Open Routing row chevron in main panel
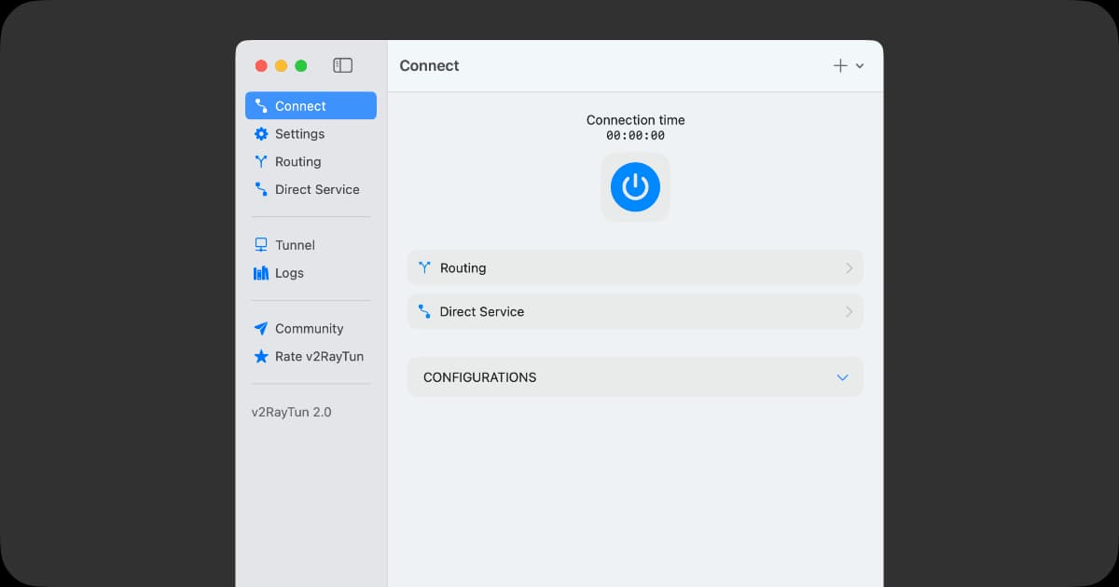The height and width of the screenshot is (587, 1119). click(849, 268)
